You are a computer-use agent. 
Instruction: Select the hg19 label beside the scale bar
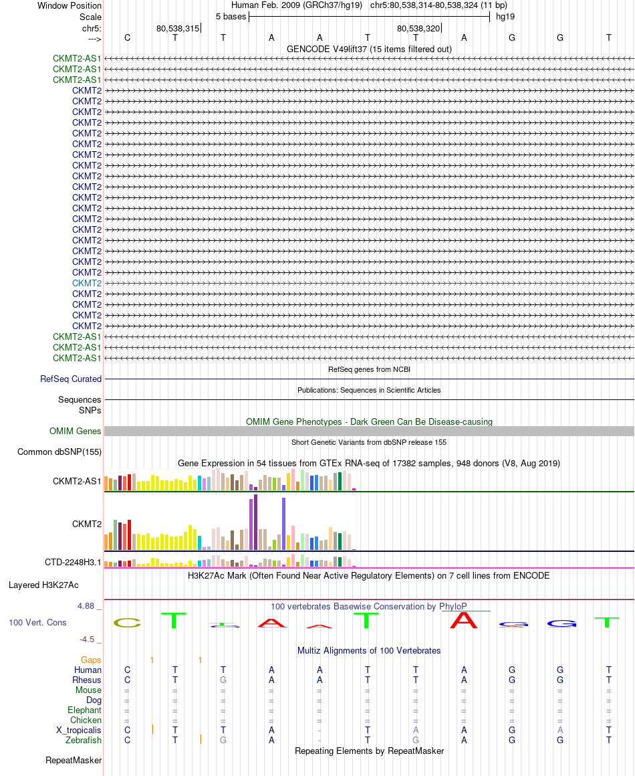505,16
